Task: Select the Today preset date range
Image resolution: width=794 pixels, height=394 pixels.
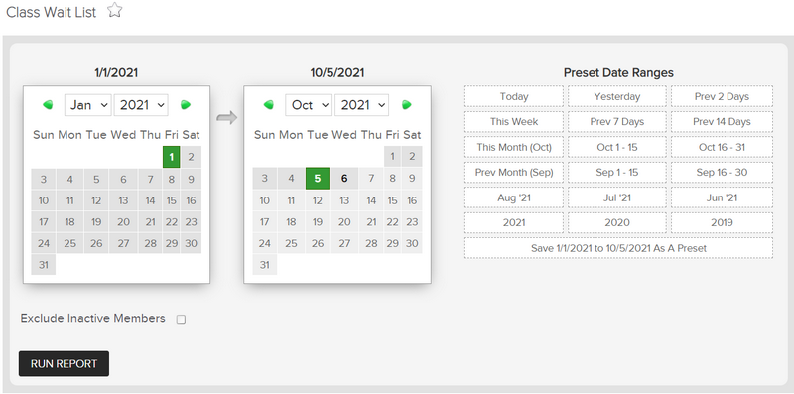Action: tap(514, 96)
